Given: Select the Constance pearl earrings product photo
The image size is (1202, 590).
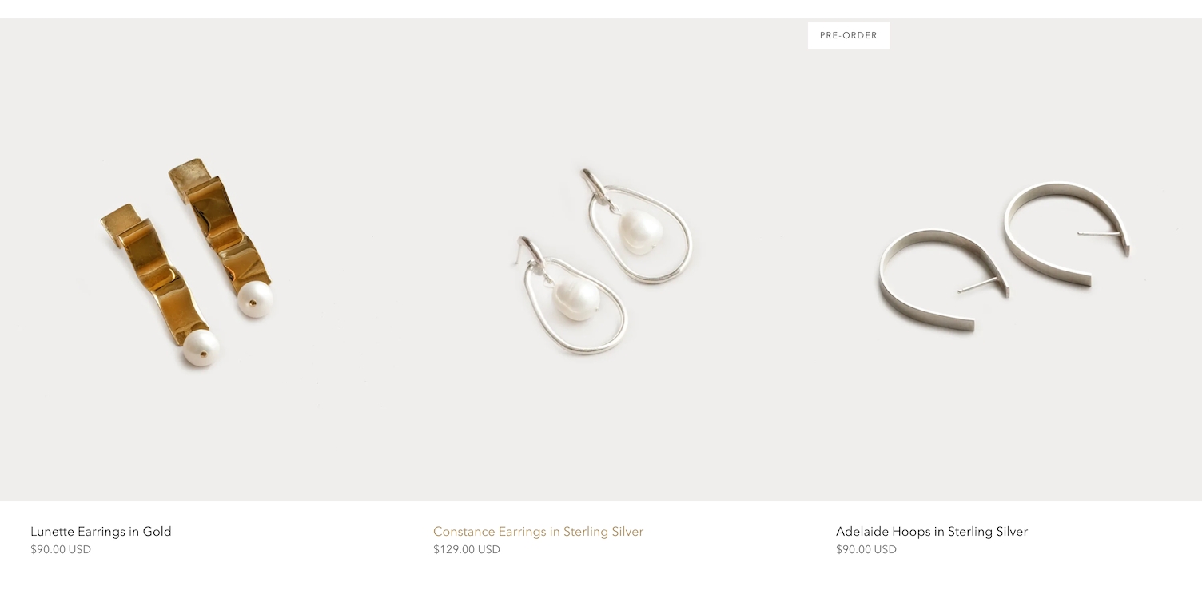Looking at the screenshot, I should (x=601, y=260).
